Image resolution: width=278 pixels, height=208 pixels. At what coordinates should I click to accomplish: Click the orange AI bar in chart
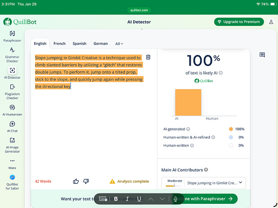(188, 102)
